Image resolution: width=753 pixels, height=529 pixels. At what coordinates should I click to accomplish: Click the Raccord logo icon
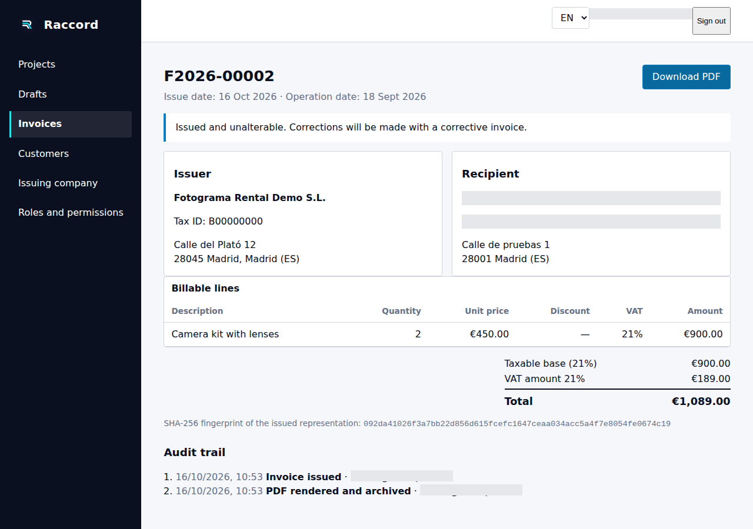point(26,24)
